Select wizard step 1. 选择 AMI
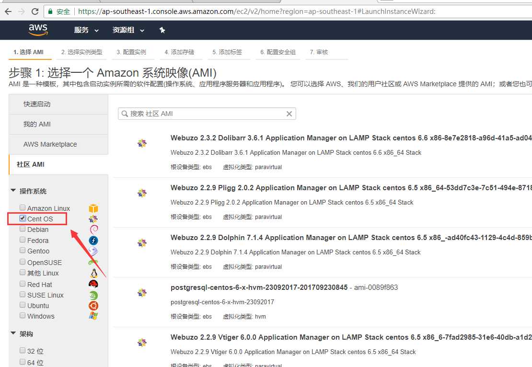Screen dimensions: 532x367 click(28, 52)
